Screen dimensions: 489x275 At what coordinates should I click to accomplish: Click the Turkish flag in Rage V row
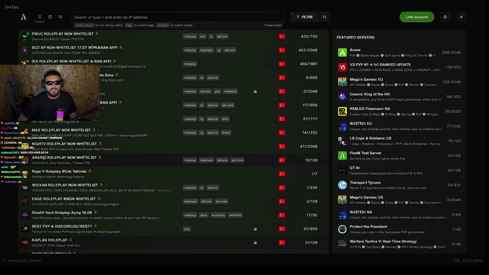tap(282, 174)
